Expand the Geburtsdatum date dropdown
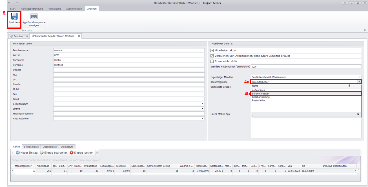This screenshot has width=368, height=187. [202, 104]
